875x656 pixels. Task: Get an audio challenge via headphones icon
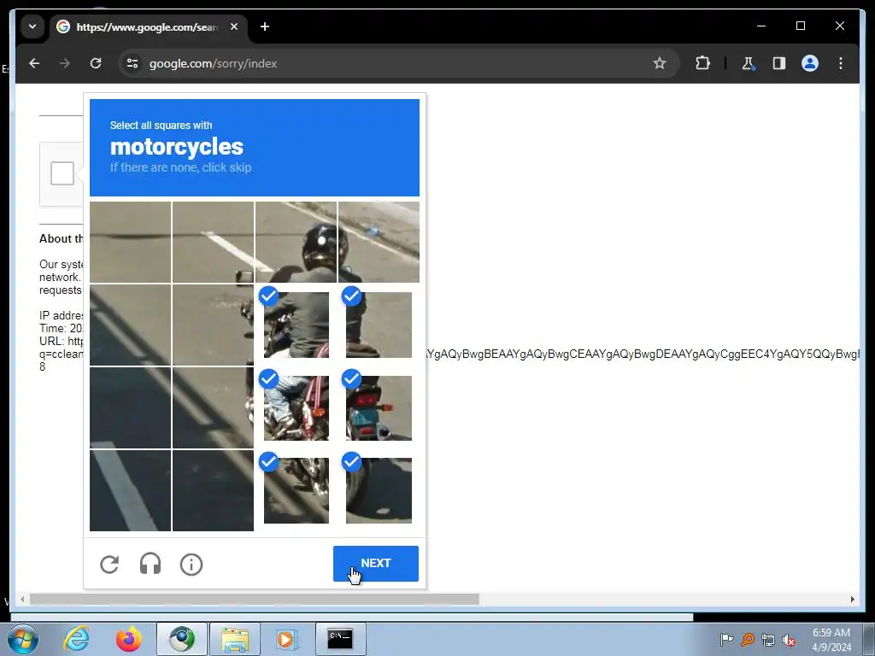click(150, 564)
